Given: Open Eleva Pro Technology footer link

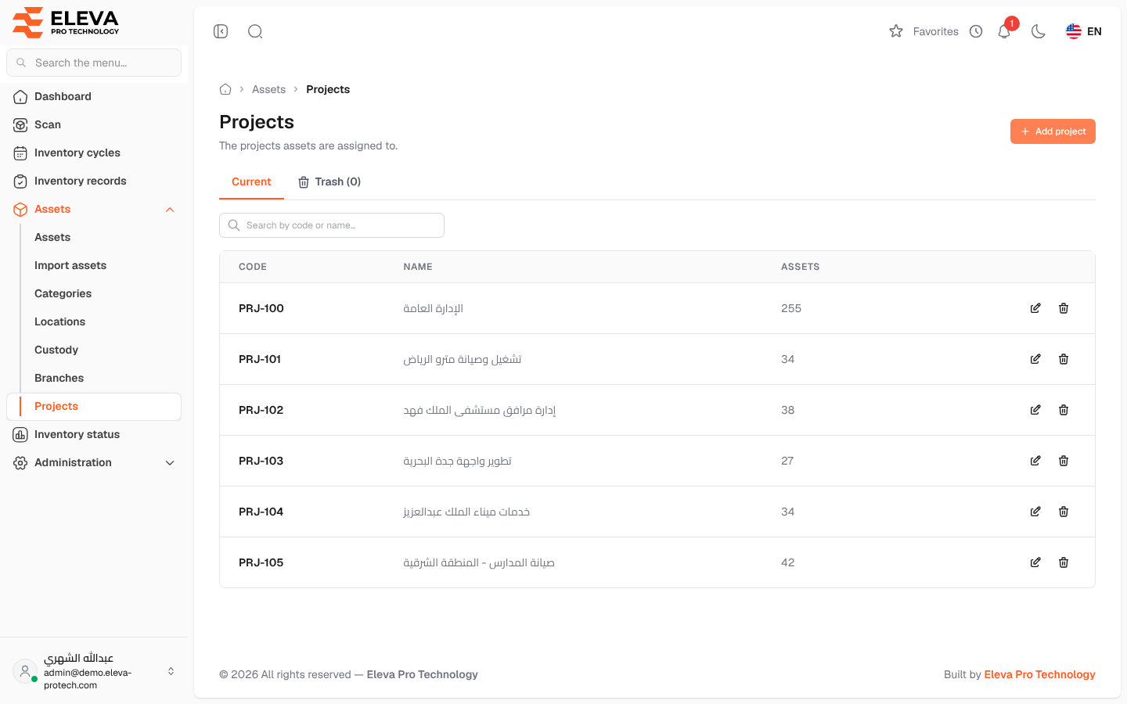Looking at the screenshot, I should 1039,674.
